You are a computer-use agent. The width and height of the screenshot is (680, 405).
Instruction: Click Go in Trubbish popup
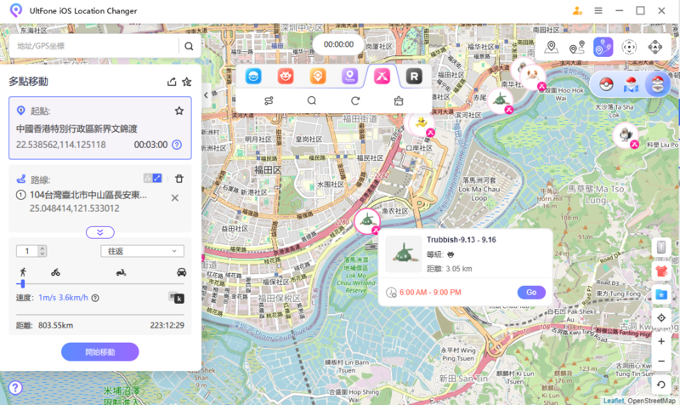click(x=531, y=293)
